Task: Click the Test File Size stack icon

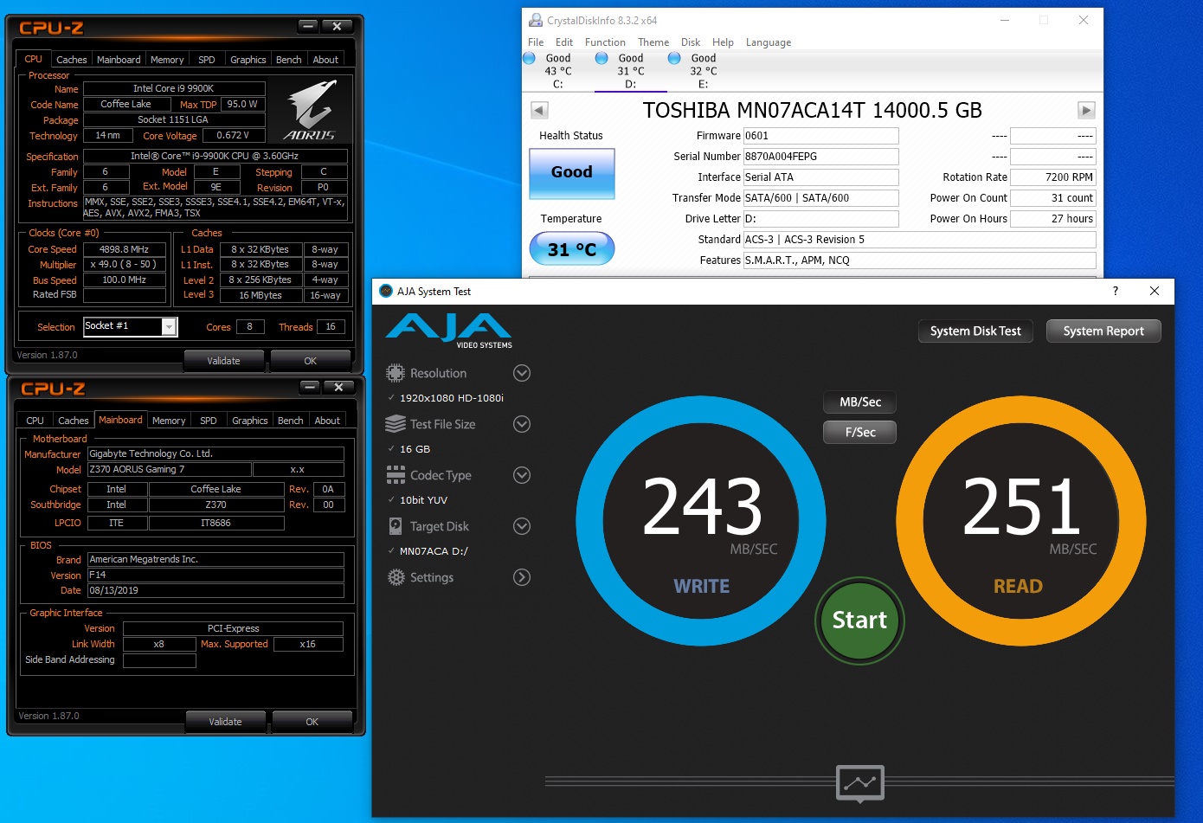Action: tap(396, 424)
